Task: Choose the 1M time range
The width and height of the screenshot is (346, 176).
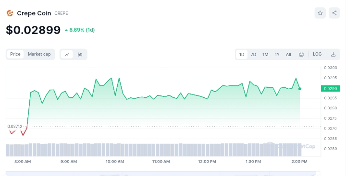Action: [x=265, y=54]
